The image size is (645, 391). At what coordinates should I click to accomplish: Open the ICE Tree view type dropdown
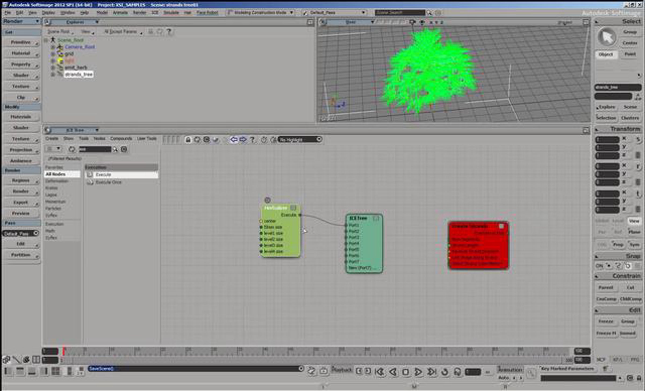pos(76,130)
